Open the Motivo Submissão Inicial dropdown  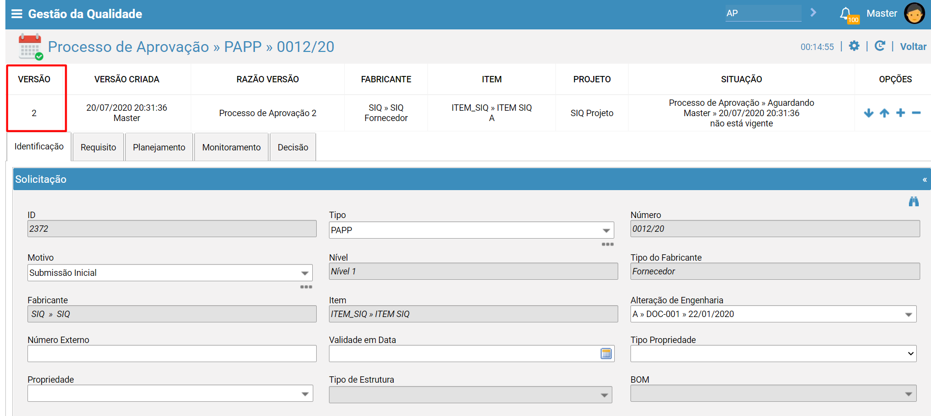(170, 273)
